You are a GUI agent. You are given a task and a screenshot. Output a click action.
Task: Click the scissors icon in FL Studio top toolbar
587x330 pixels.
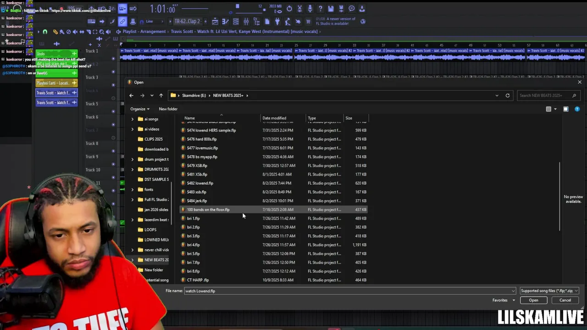[299, 8]
